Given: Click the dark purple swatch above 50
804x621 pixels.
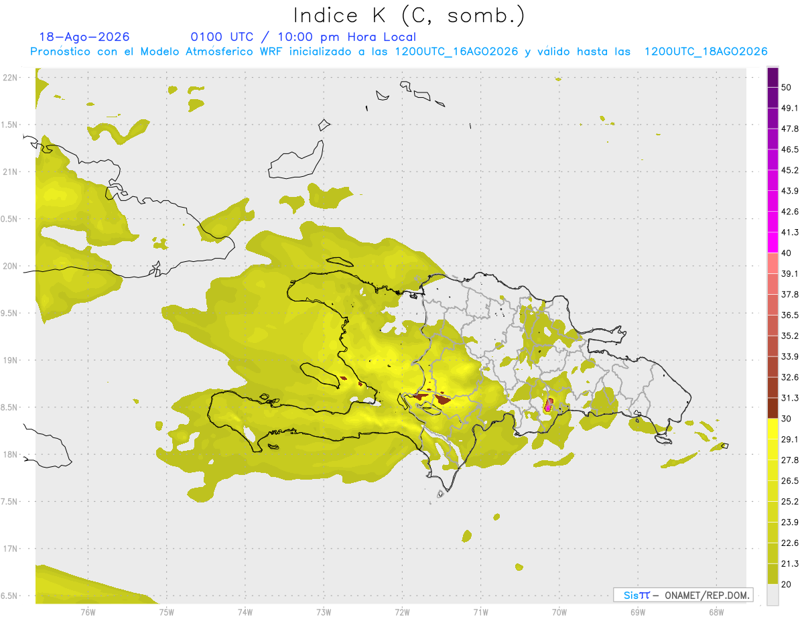Looking at the screenshot, I should click(773, 77).
